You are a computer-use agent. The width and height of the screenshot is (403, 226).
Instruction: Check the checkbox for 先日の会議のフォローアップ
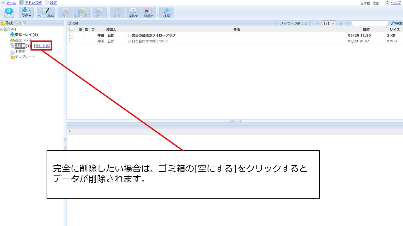(x=71, y=35)
